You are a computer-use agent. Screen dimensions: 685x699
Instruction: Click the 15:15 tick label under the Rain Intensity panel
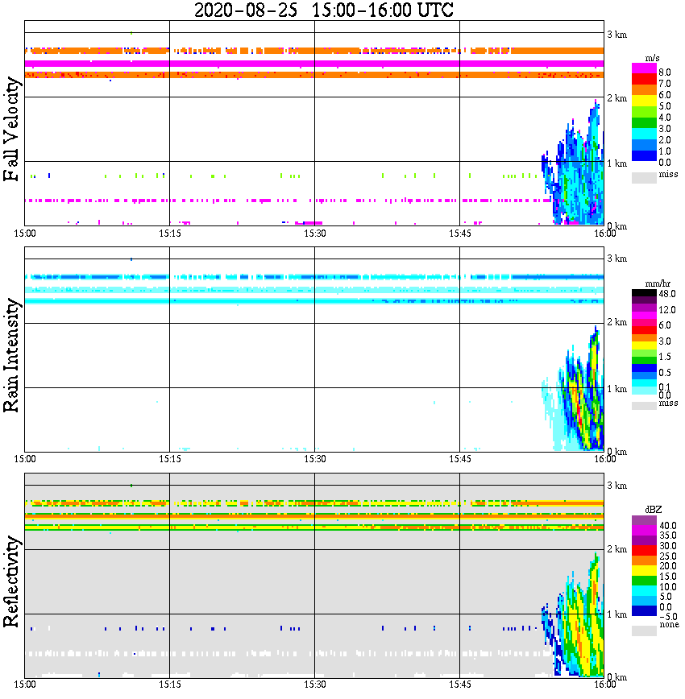point(170,459)
